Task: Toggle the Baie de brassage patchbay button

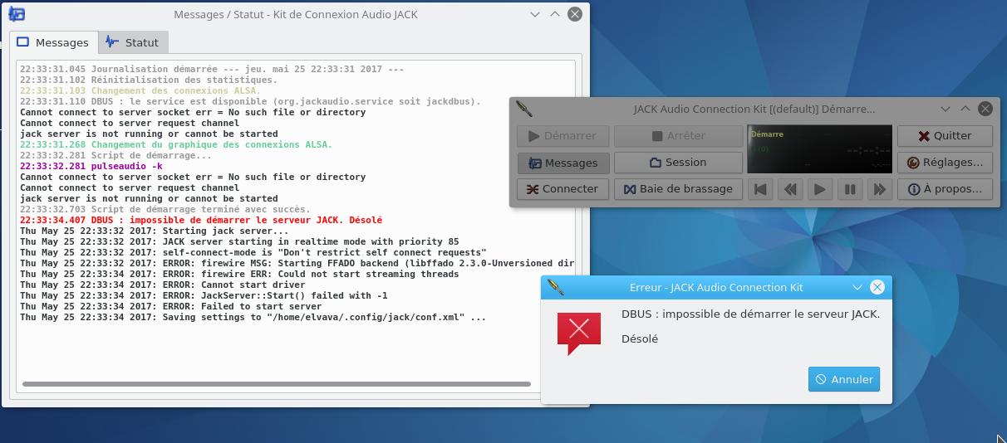Action: point(678,188)
